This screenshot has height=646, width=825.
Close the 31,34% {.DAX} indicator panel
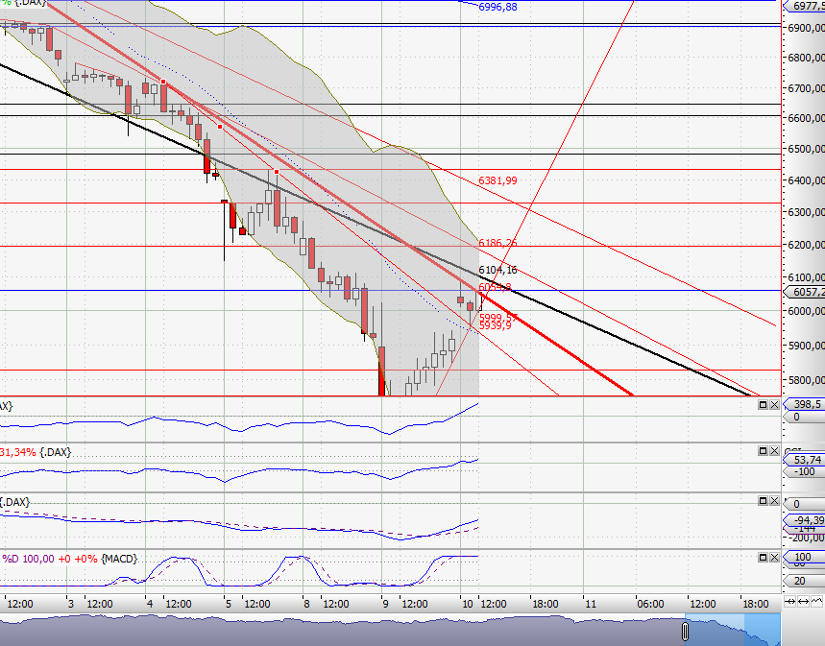pyautogui.click(x=774, y=450)
